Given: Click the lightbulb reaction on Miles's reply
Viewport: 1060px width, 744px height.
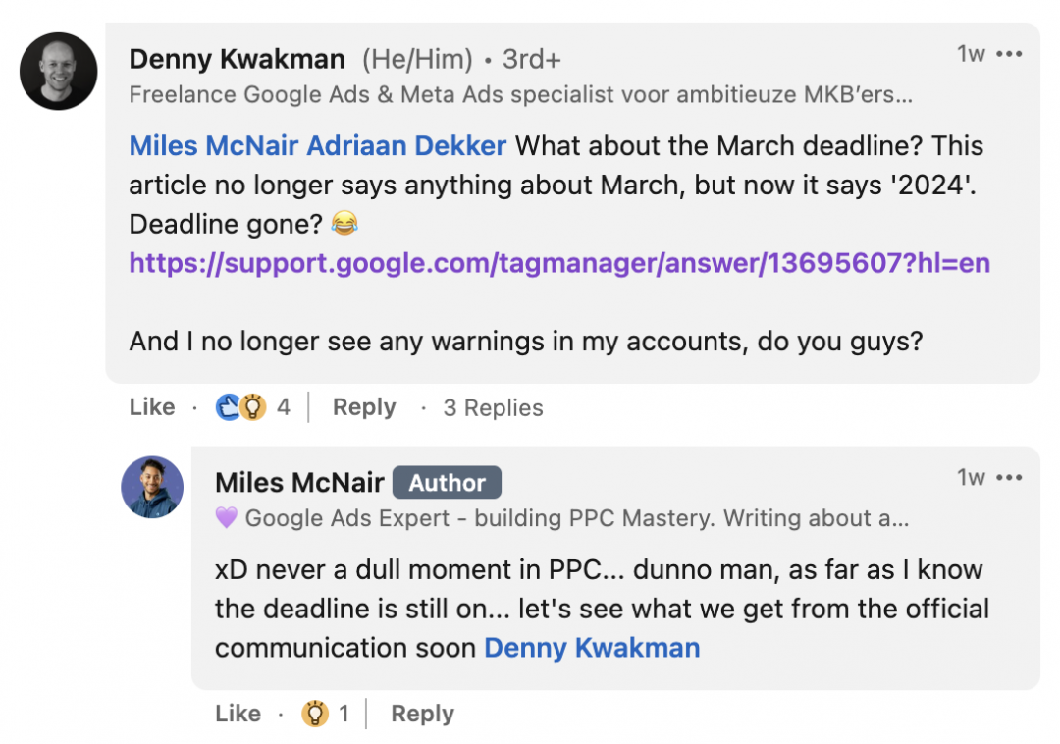Looking at the screenshot, I should coord(314,713).
